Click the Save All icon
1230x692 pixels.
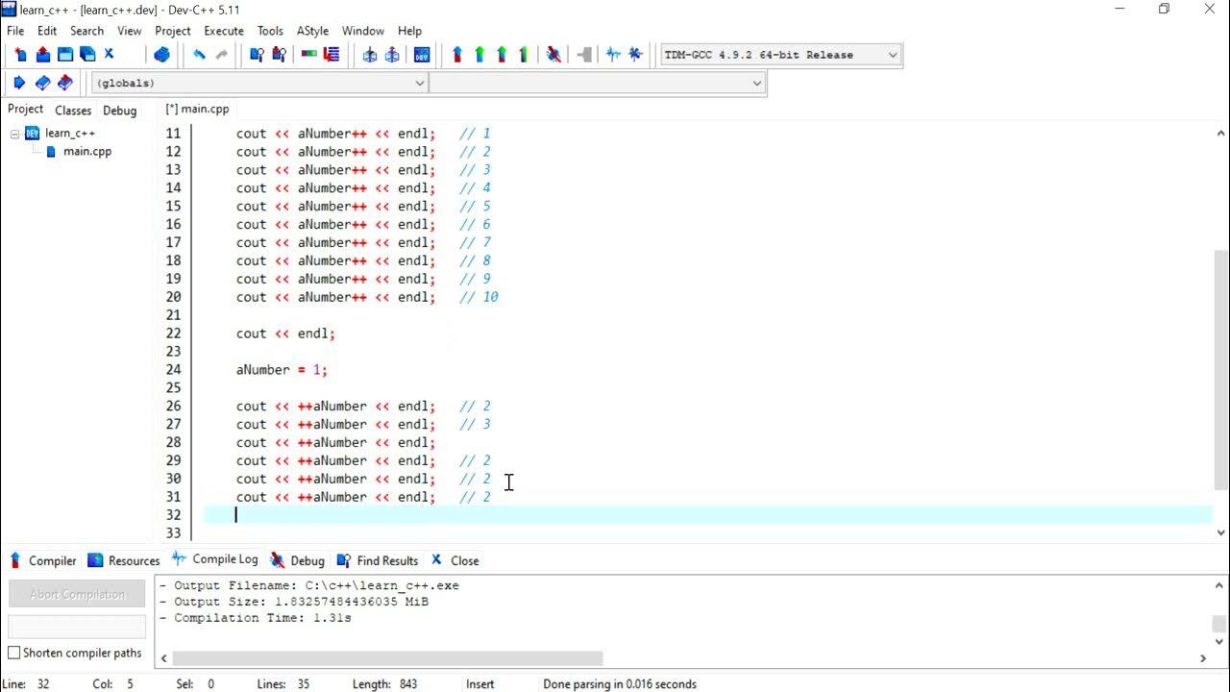pos(87,55)
